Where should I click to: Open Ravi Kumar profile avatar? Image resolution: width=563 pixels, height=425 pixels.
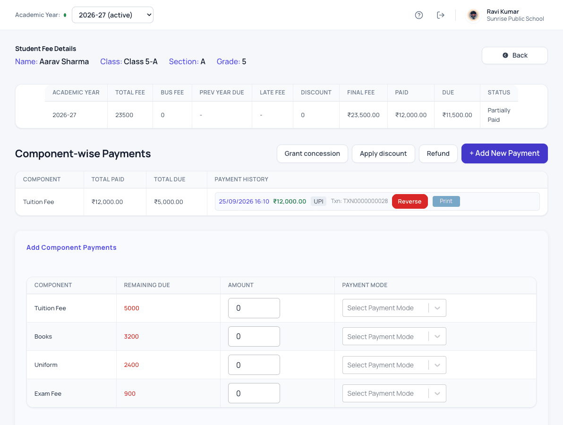473,15
